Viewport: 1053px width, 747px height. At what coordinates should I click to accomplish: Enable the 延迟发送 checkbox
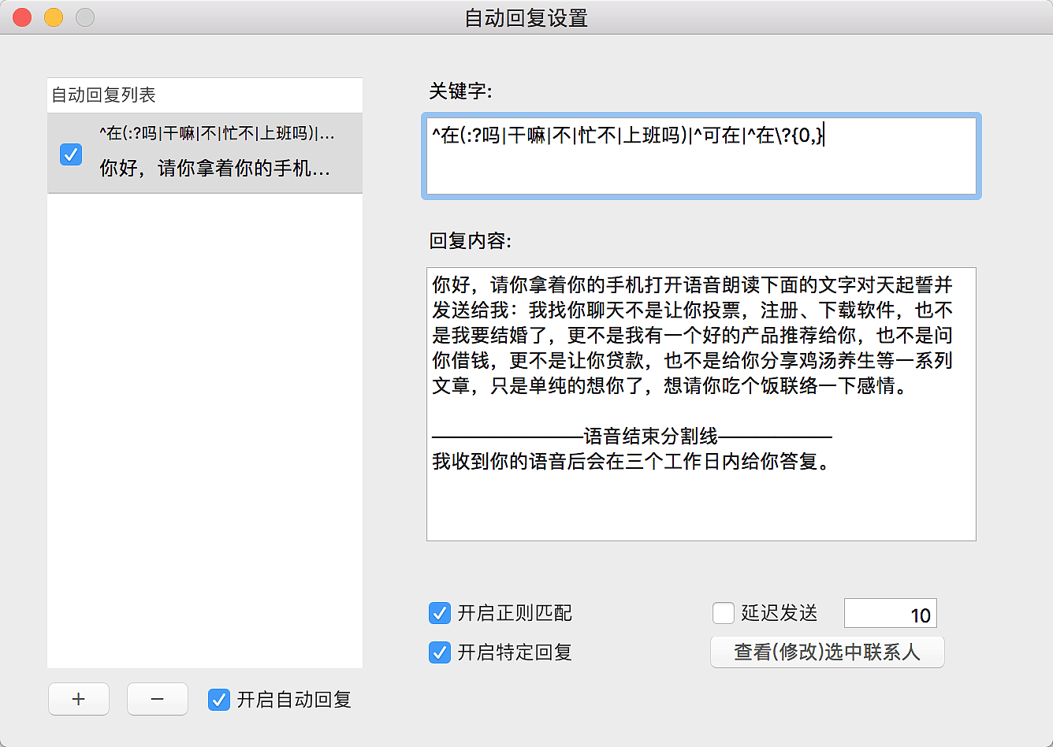(724, 613)
